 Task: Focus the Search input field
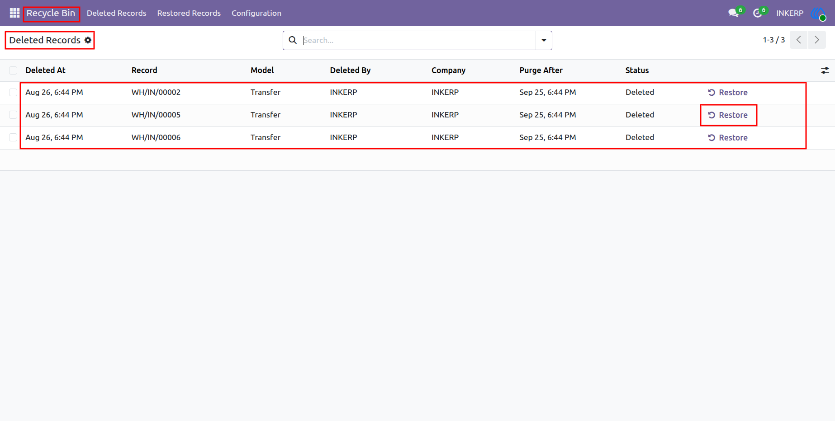[x=418, y=40]
